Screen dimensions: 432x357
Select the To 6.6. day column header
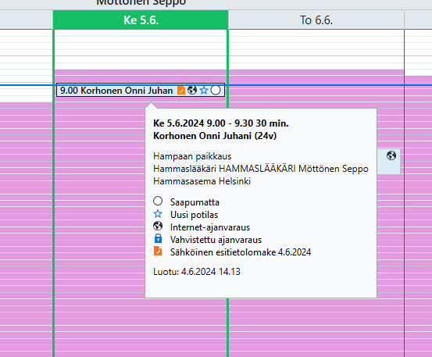click(x=316, y=20)
